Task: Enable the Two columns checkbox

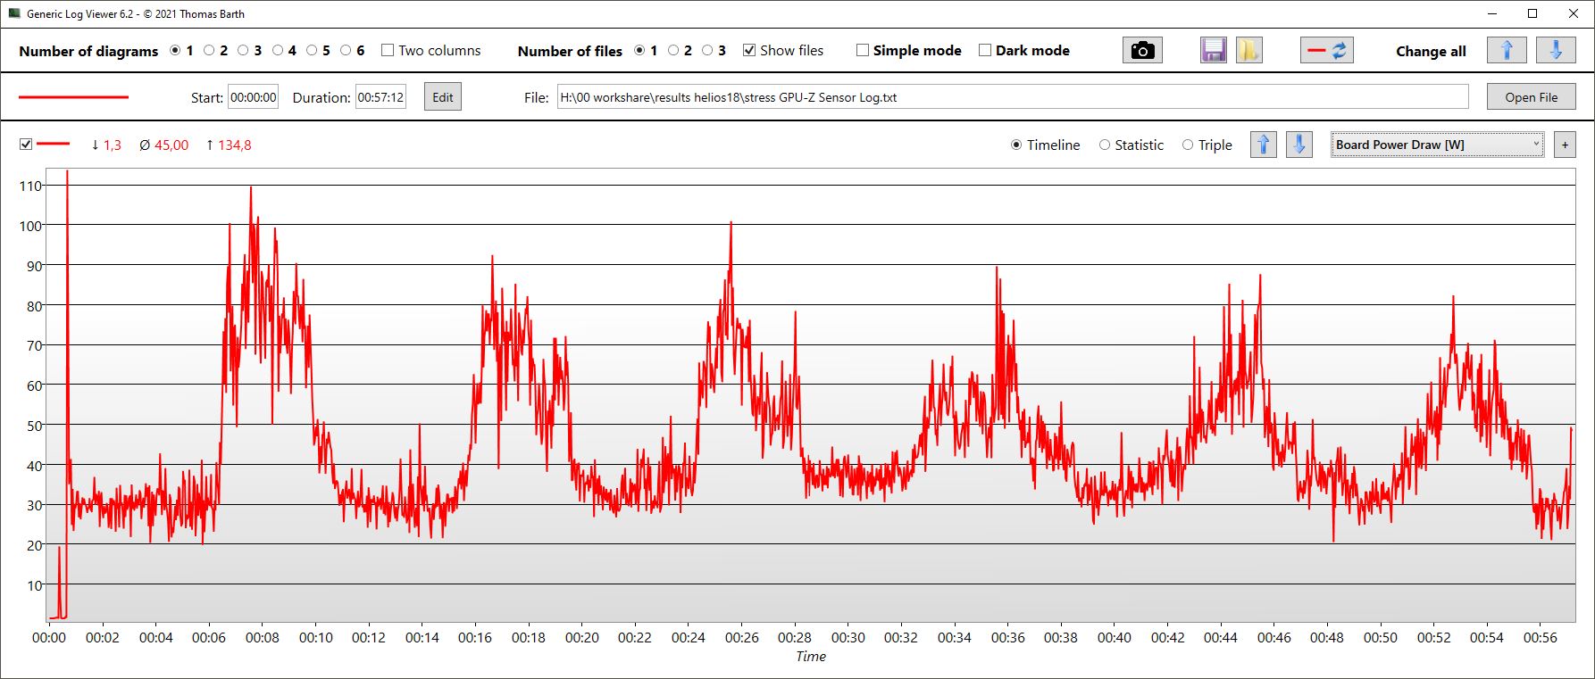Action: pos(388,51)
